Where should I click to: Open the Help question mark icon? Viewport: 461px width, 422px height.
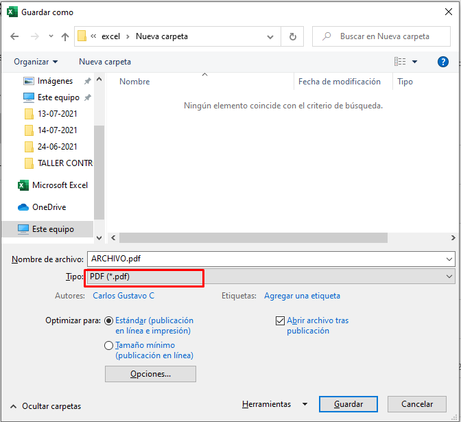pyautogui.click(x=443, y=62)
